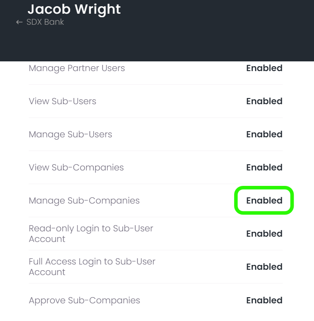Select the Manage Sub-Companies permission label
314x321 pixels.
(x=84, y=200)
